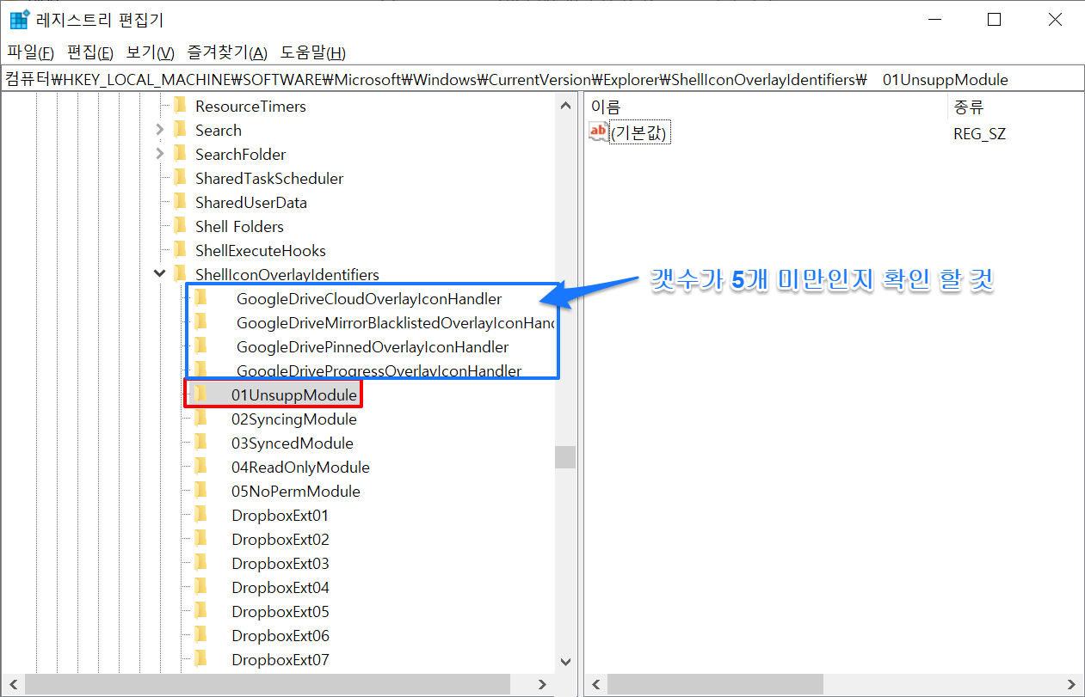Click the DropboxExt01 folder icon
Screen dimensions: 1085x697
200,515
